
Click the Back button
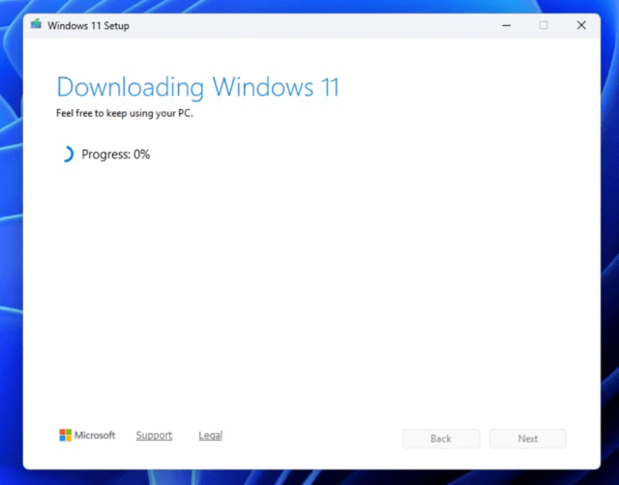(441, 439)
